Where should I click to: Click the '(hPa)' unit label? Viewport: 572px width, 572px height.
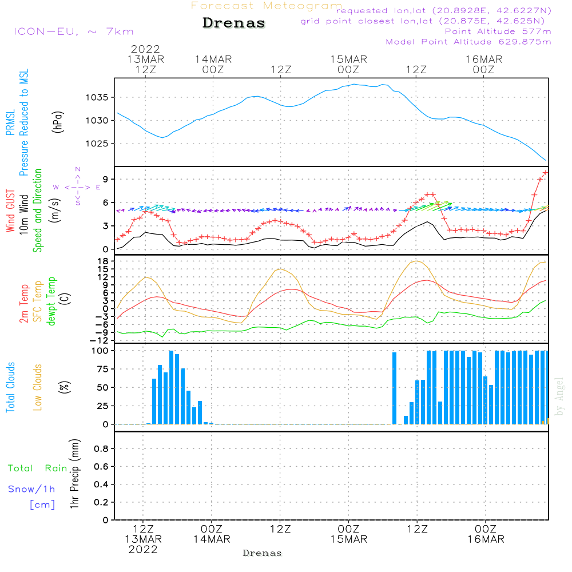pos(57,121)
